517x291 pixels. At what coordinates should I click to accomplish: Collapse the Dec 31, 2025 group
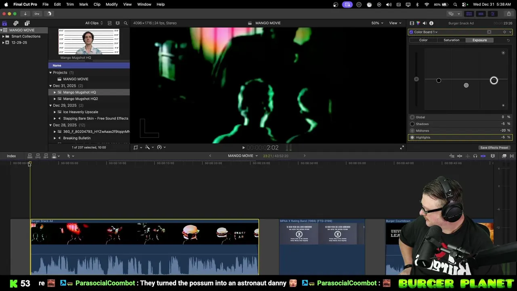(50, 86)
